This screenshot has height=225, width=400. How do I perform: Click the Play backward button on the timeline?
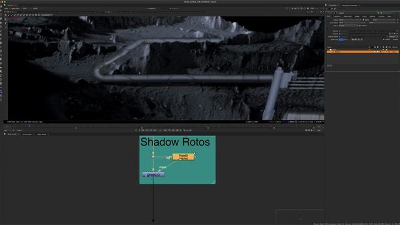tap(155, 131)
